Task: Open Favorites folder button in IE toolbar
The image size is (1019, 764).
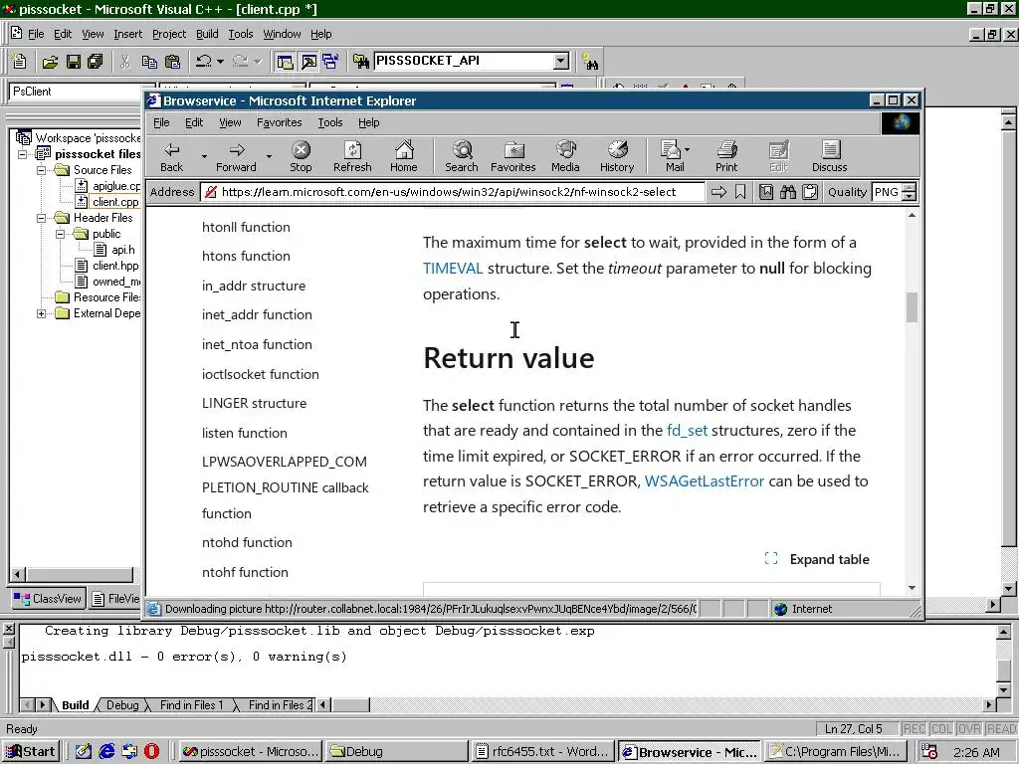Action: tap(513, 157)
